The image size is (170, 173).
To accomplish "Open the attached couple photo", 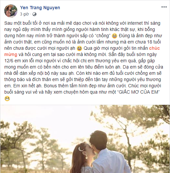I will 85,139.
